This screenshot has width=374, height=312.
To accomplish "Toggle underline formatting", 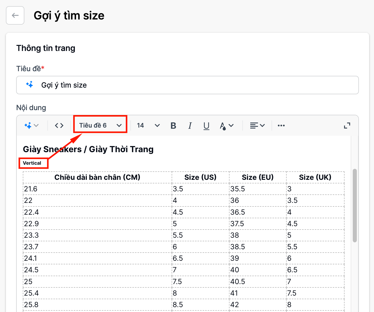I will 206,126.
